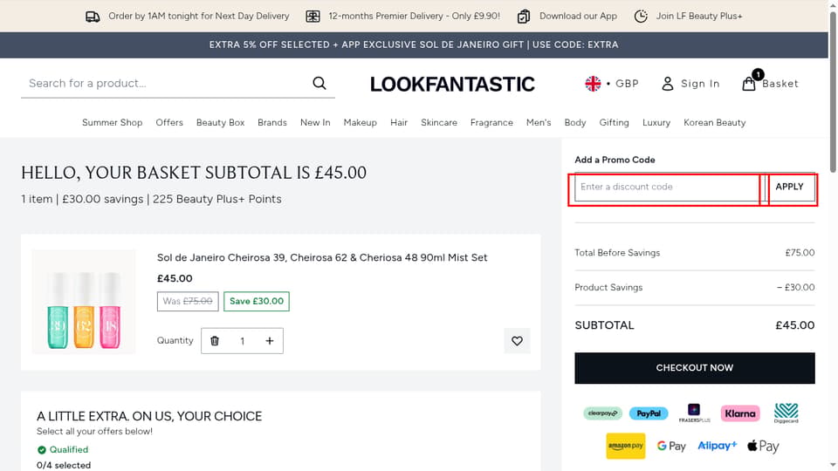Click the CHECKOUT NOW button

694,368
